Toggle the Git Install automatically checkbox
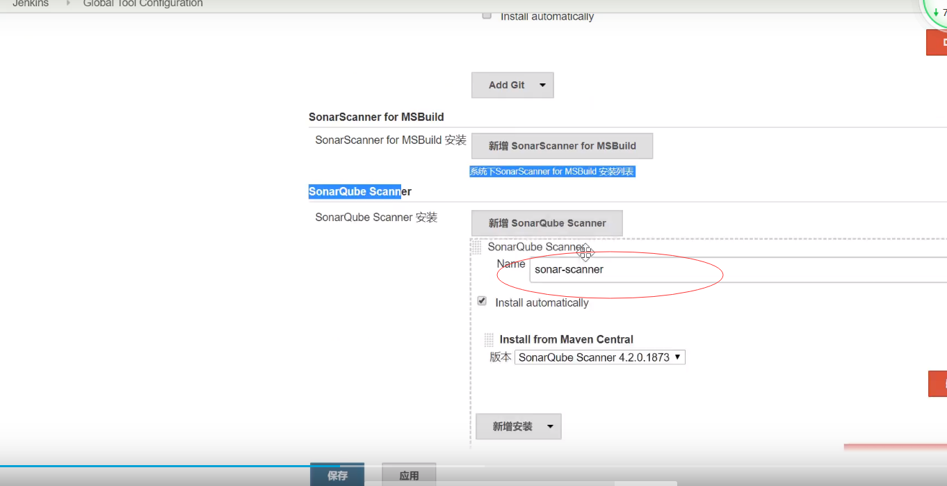The height and width of the screenshot is (486, 947). tap(487, 15)
